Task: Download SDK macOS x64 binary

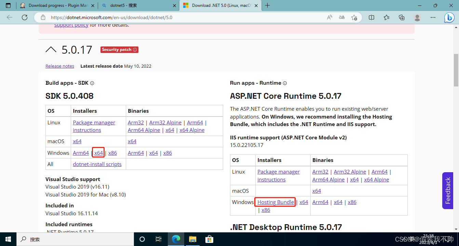Action: click(132, 141)
